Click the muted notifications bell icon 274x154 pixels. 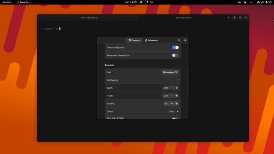click(141, 2)
